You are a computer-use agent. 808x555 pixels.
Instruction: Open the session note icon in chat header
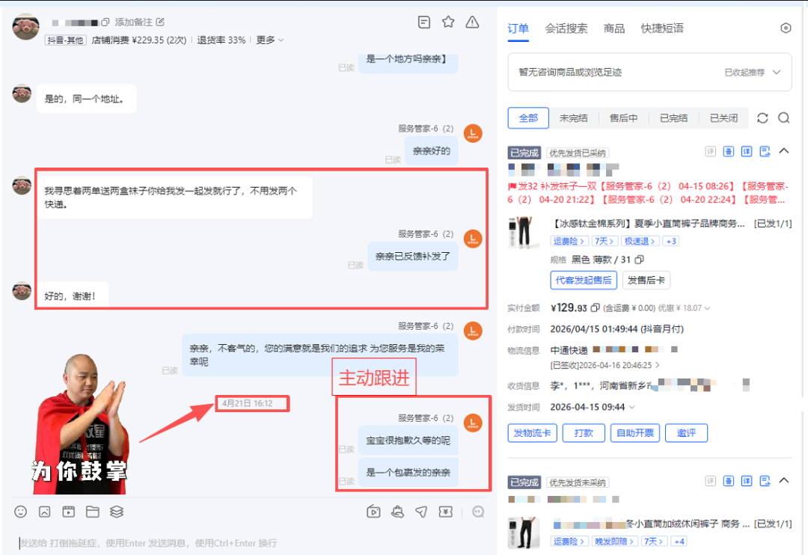coord(424,22)
